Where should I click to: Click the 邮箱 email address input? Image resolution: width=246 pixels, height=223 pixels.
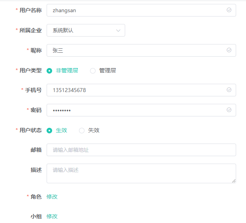pos(141,150)
